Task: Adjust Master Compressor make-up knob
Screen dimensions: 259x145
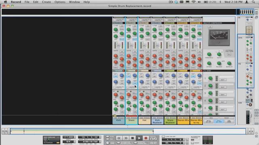Action: [229, 63]
